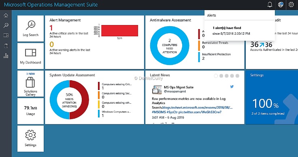Open the 79.1MB Usage tile
The width and height of the screenshot is (298, 157).
(31, 111)
